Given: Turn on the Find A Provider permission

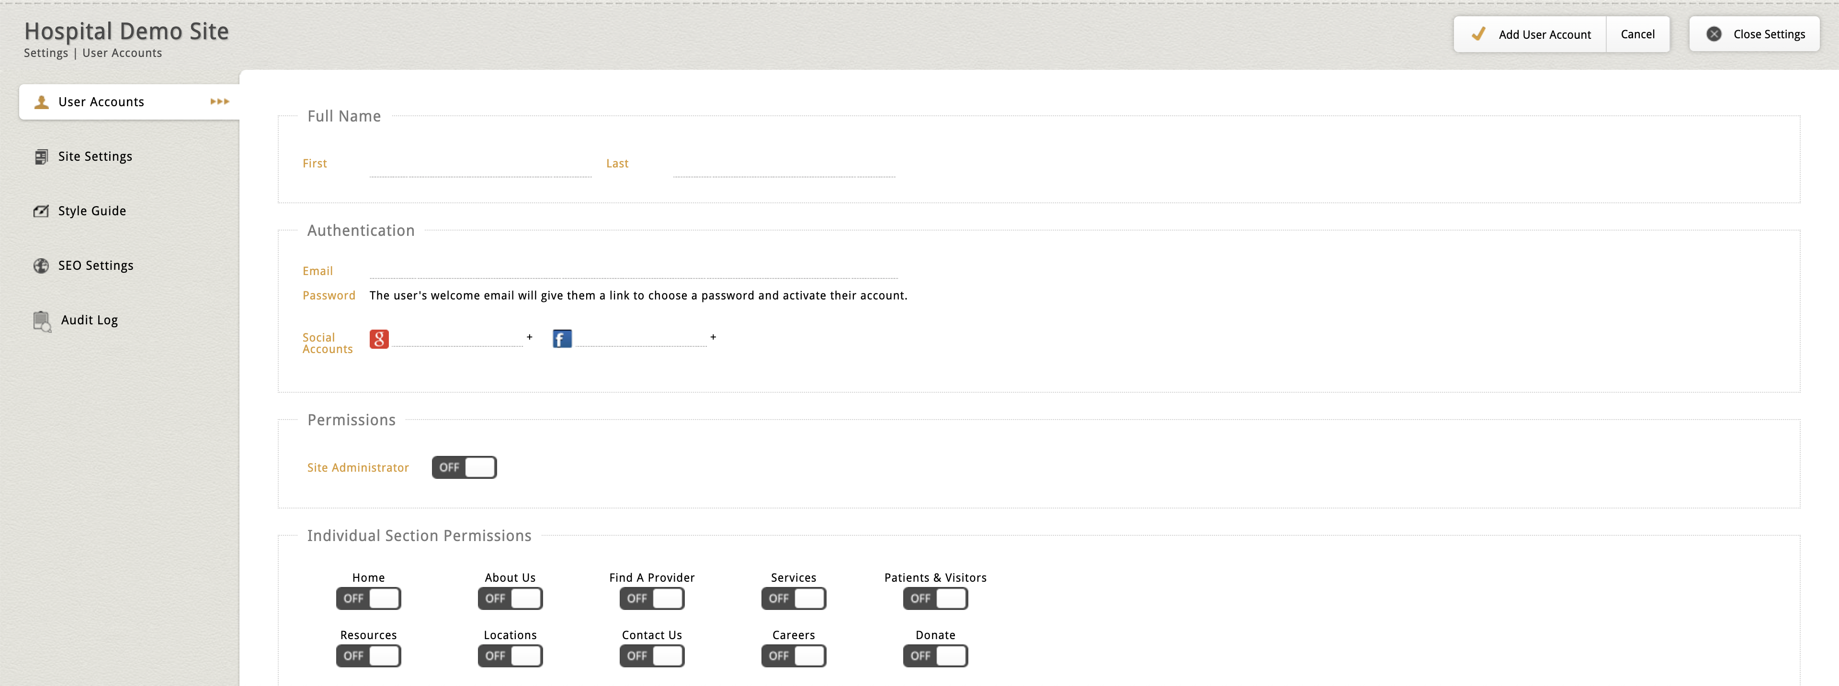Looking at the screenshot, I should click(651, 598).
